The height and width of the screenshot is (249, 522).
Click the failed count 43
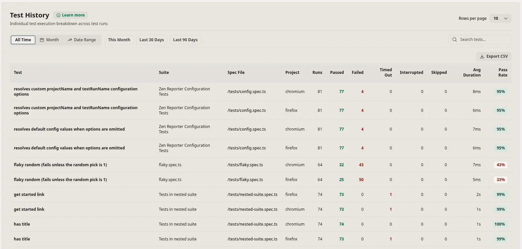pos(361,165)
